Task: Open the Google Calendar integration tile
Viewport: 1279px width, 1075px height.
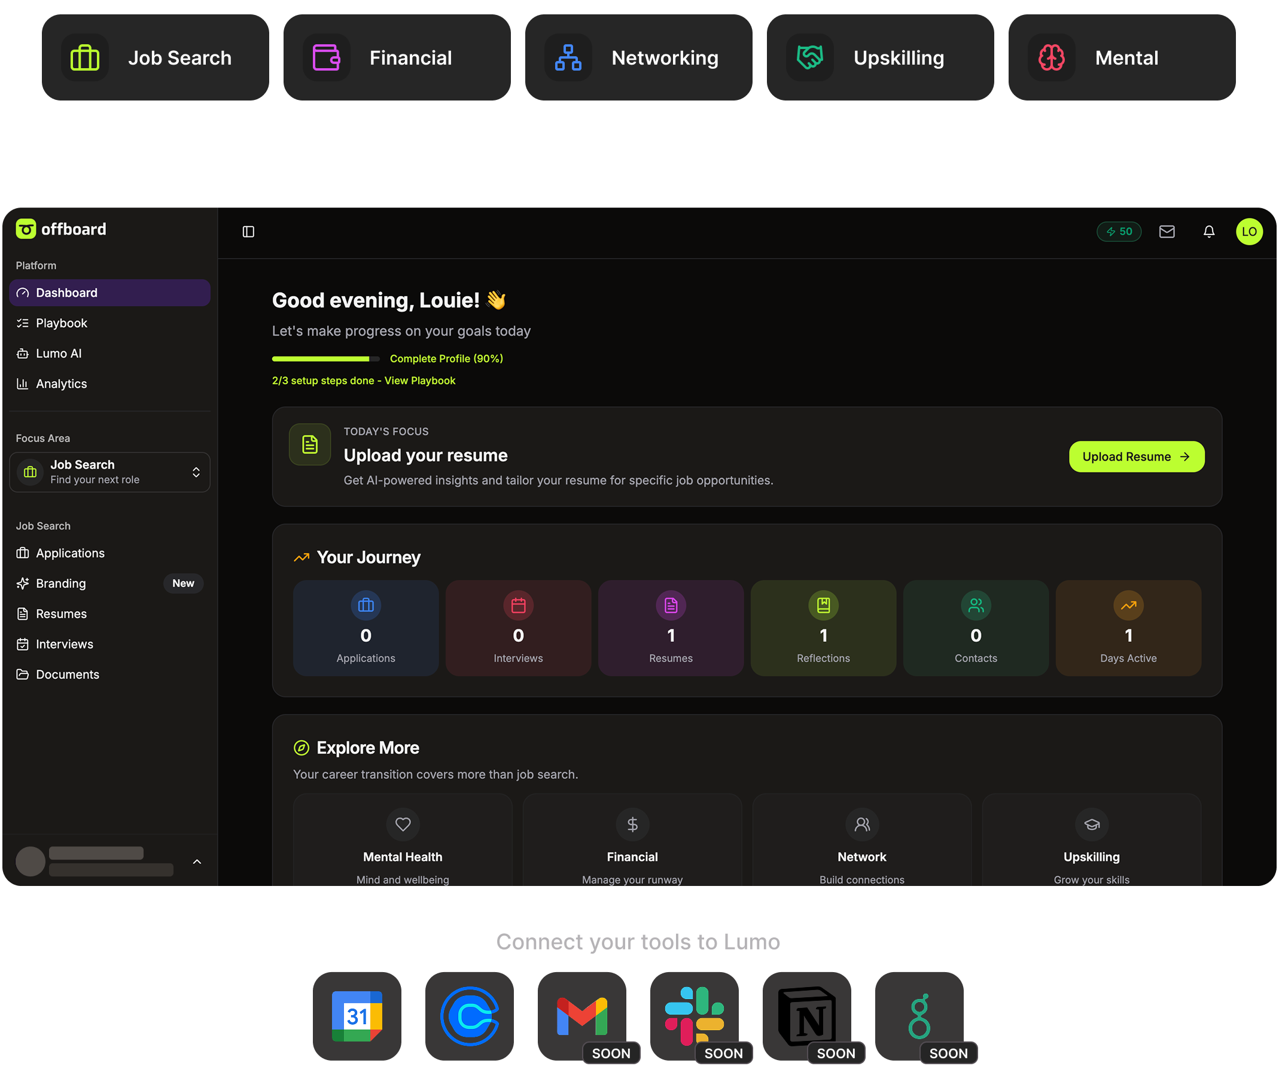Action: pyautogui.click(x=357, y=1015)
